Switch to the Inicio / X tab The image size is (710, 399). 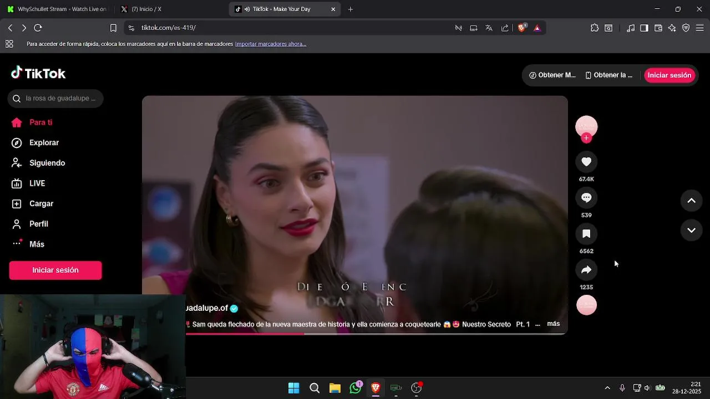click(x=169, y=9)
